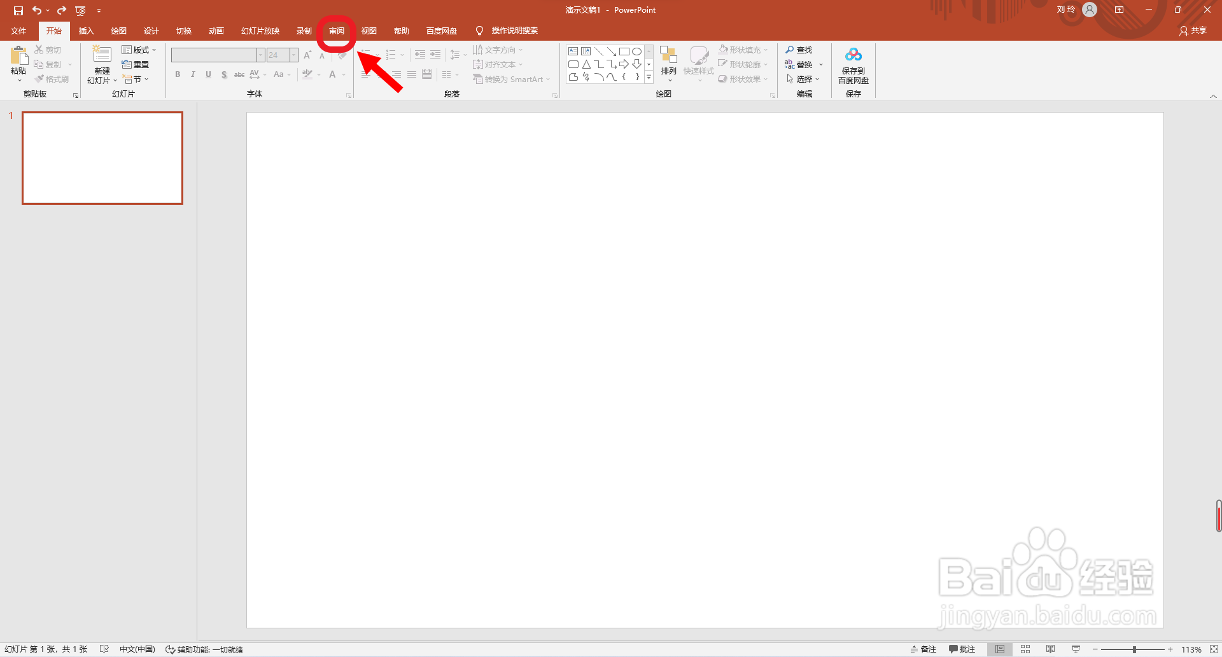This screenshot has height=657, width=1222.
Task: Select the oval shape in gallery
Action: (636, 52)
